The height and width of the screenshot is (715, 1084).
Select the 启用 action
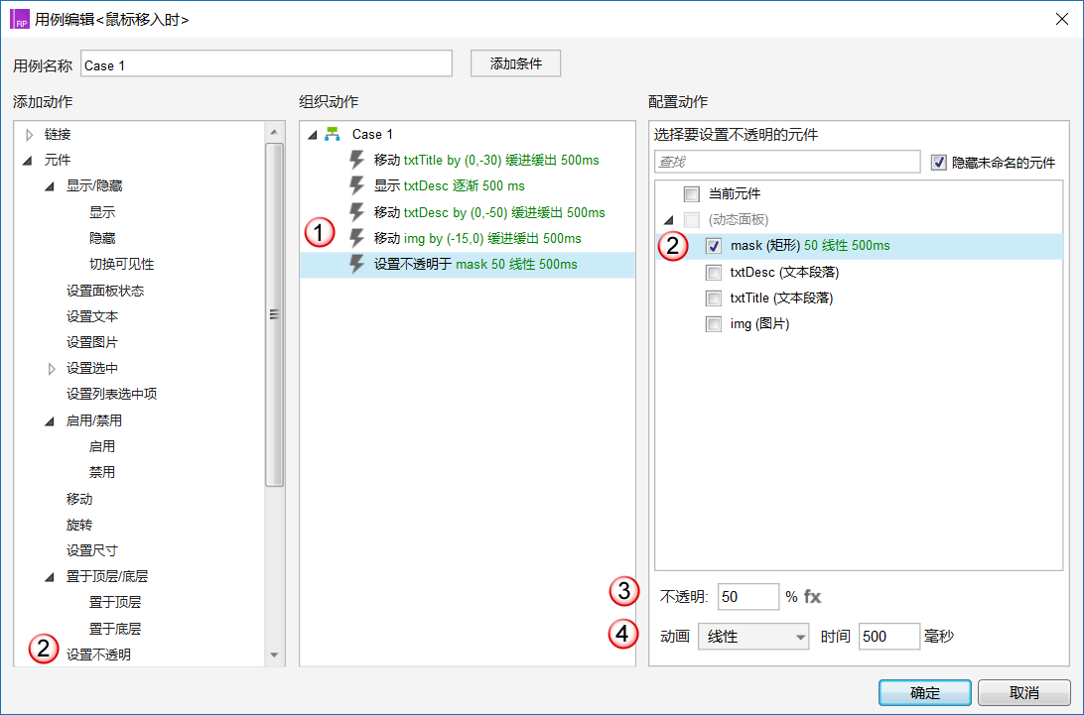click(102, 446)
